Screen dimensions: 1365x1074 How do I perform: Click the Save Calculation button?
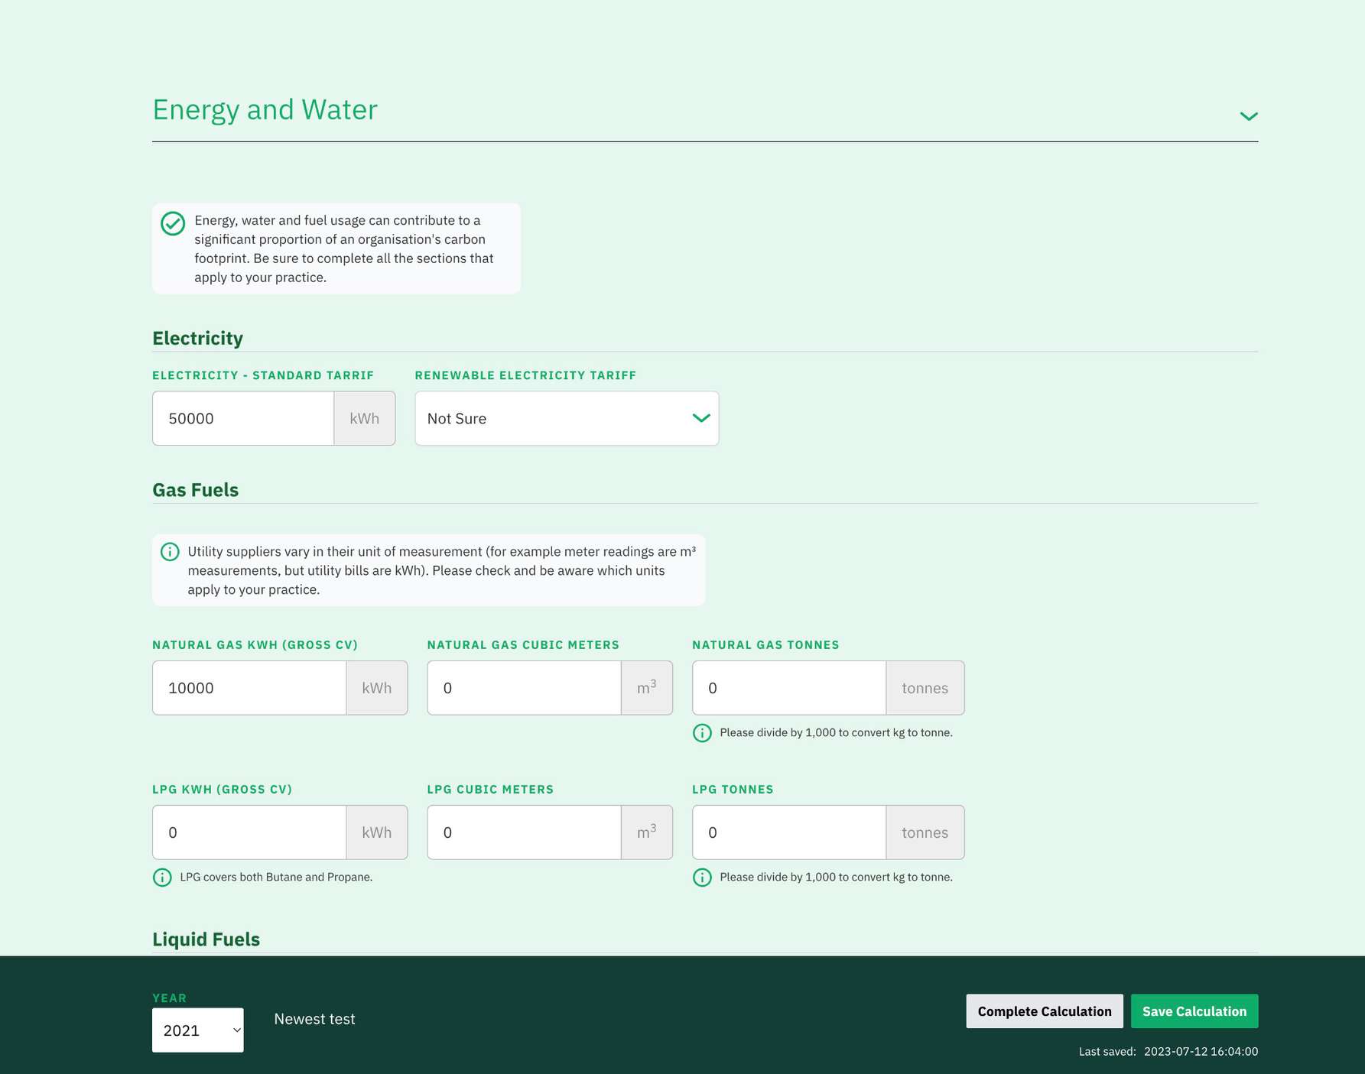coord(1194,1011)
